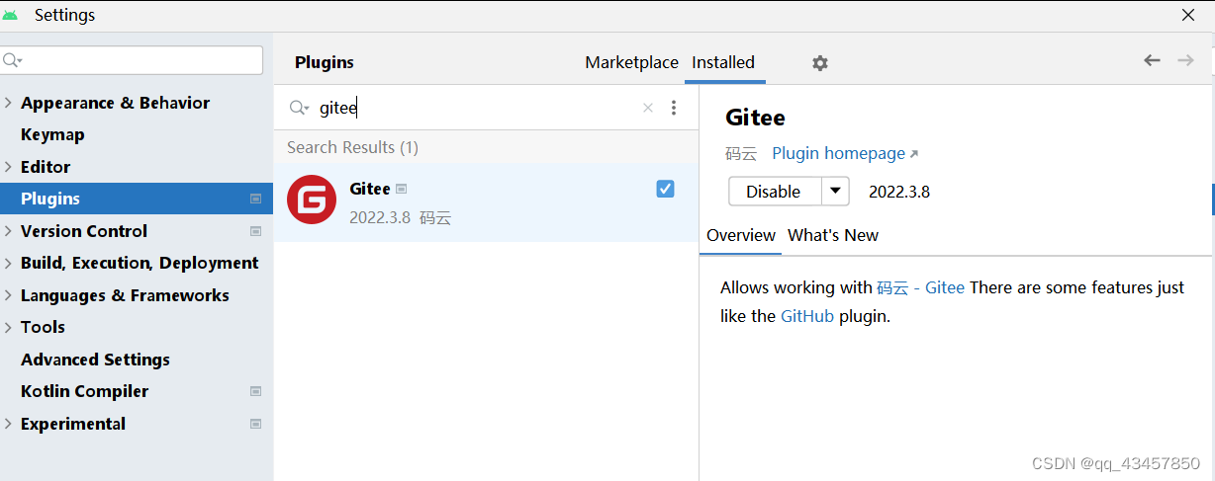Switch to the Marketplace tab
The height and width of the screenshot is (481, 1215).
(x=631, y=62)
